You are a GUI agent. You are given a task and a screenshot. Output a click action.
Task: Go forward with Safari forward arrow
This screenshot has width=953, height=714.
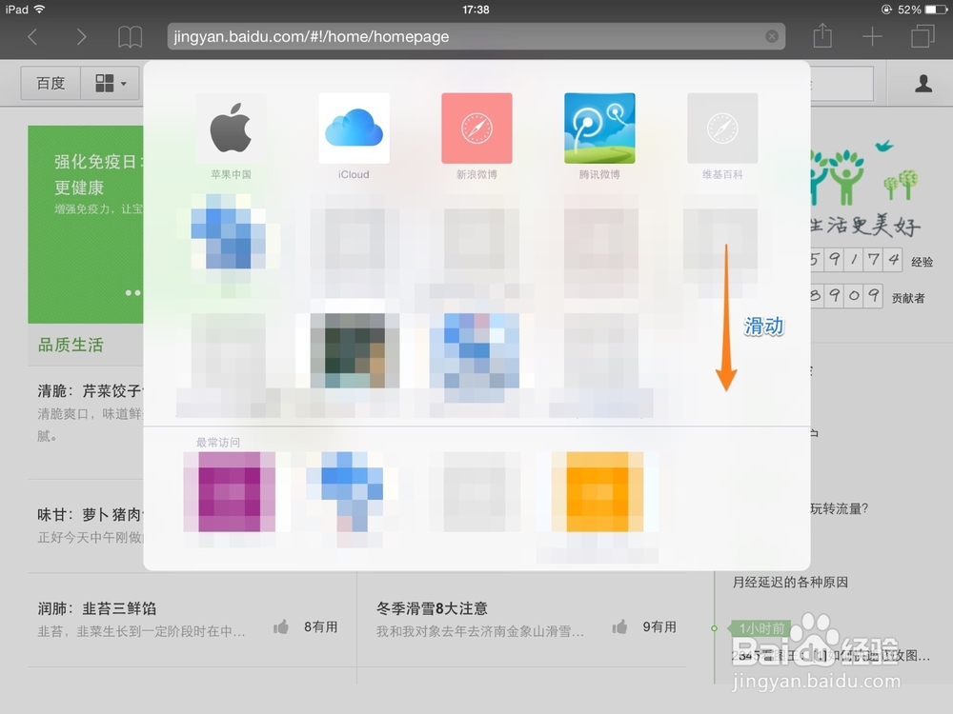[x=81, y=37]
